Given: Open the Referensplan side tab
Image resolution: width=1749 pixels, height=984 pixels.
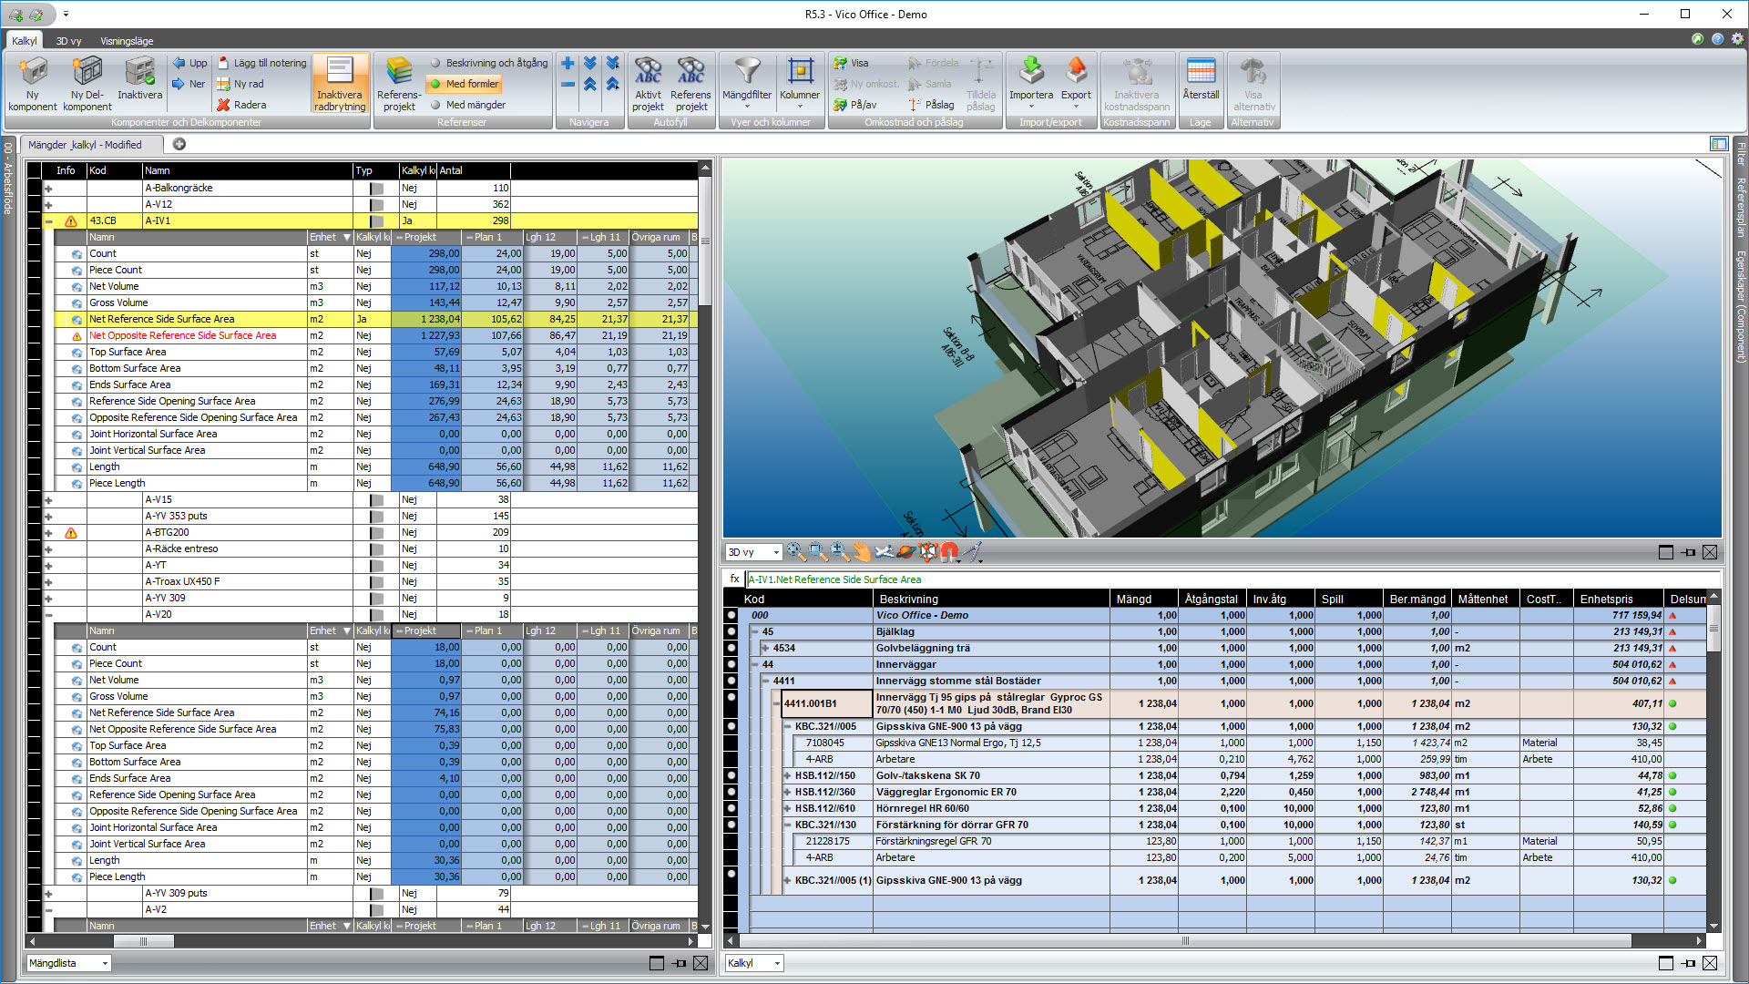Looking at the screenshot, I should 1740,208.
